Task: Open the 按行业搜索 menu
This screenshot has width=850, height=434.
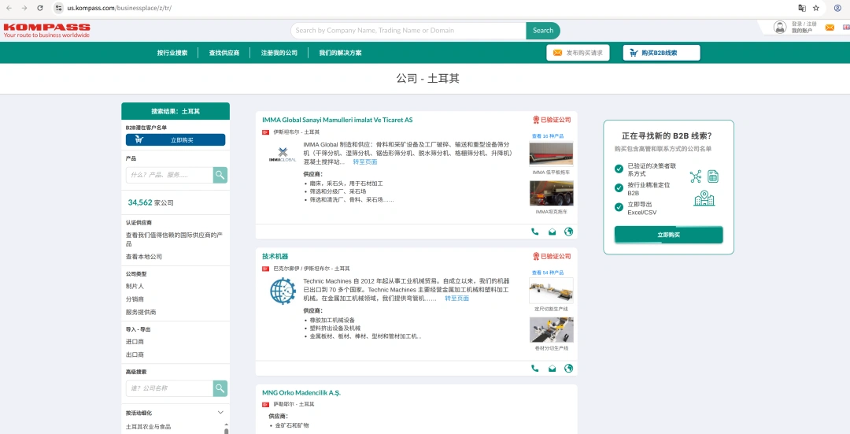Action: 172,53
